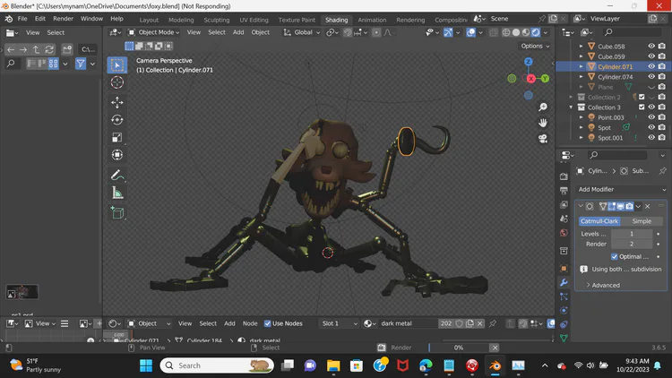Click the pan view hand icon
The width and height of the screenshot is (672, 378).
click(x=543, y=123)
